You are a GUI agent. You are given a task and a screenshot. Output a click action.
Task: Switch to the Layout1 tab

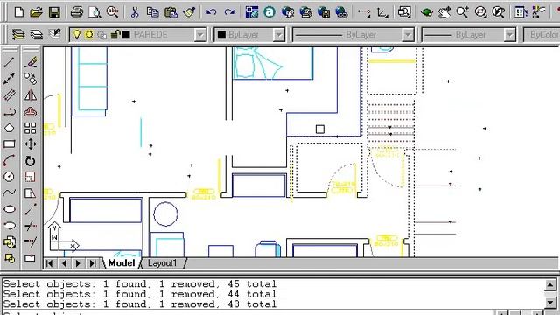[163, 263]
